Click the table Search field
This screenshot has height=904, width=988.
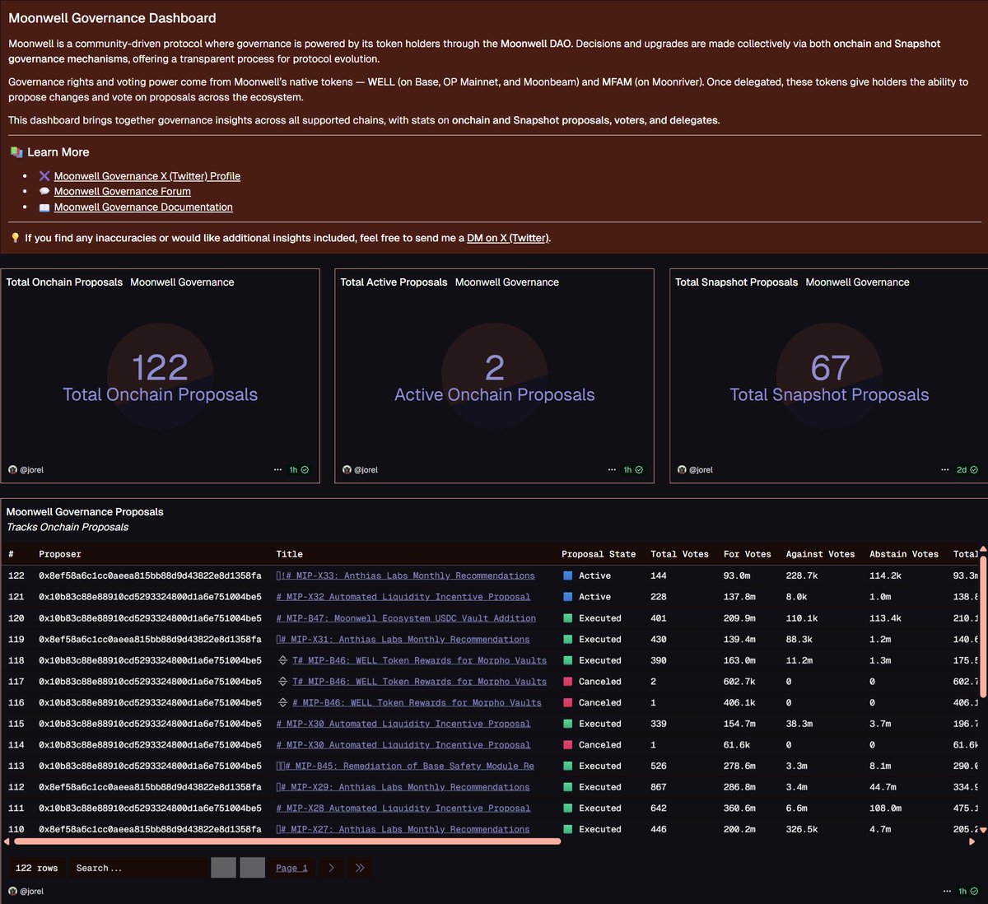click(138, 868)
